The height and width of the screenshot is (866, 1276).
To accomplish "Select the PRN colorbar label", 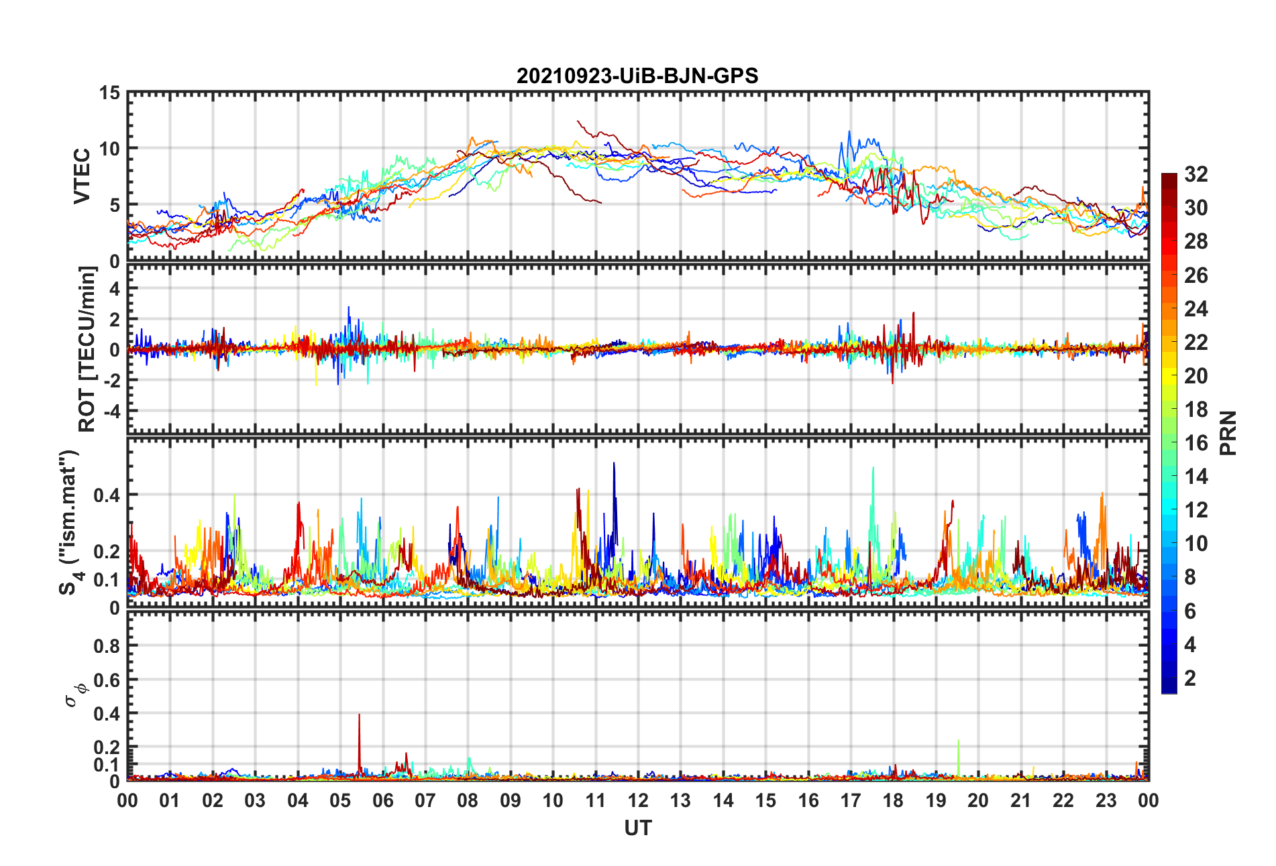I will pos(1228,433).
